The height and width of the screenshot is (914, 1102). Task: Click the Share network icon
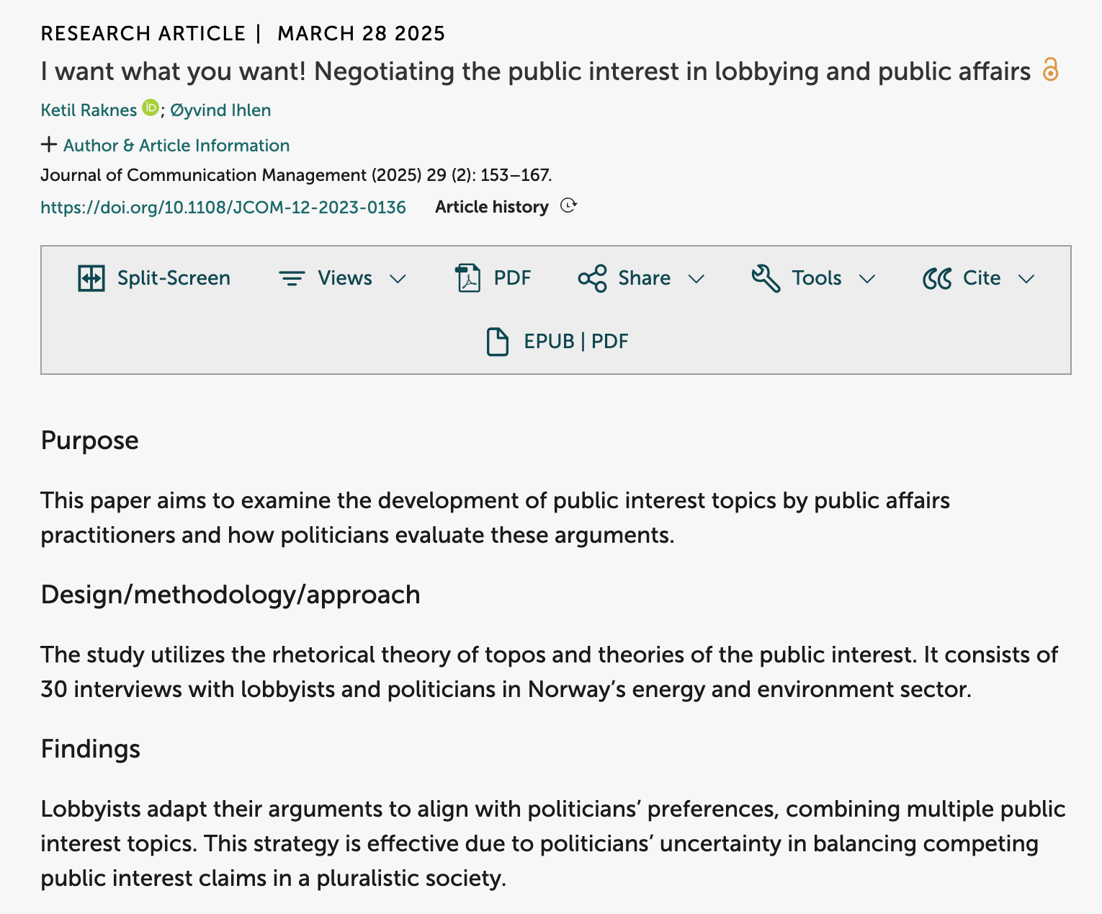592,278
